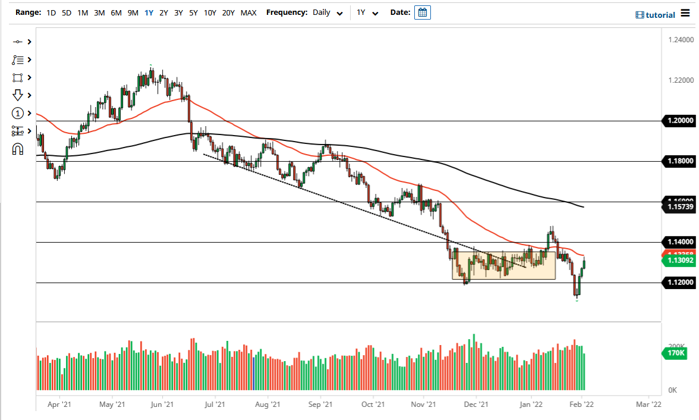This screenshot has width=699, height=420.
Task: Open the Fibonacci measurement tool
Action: (17, 131)
